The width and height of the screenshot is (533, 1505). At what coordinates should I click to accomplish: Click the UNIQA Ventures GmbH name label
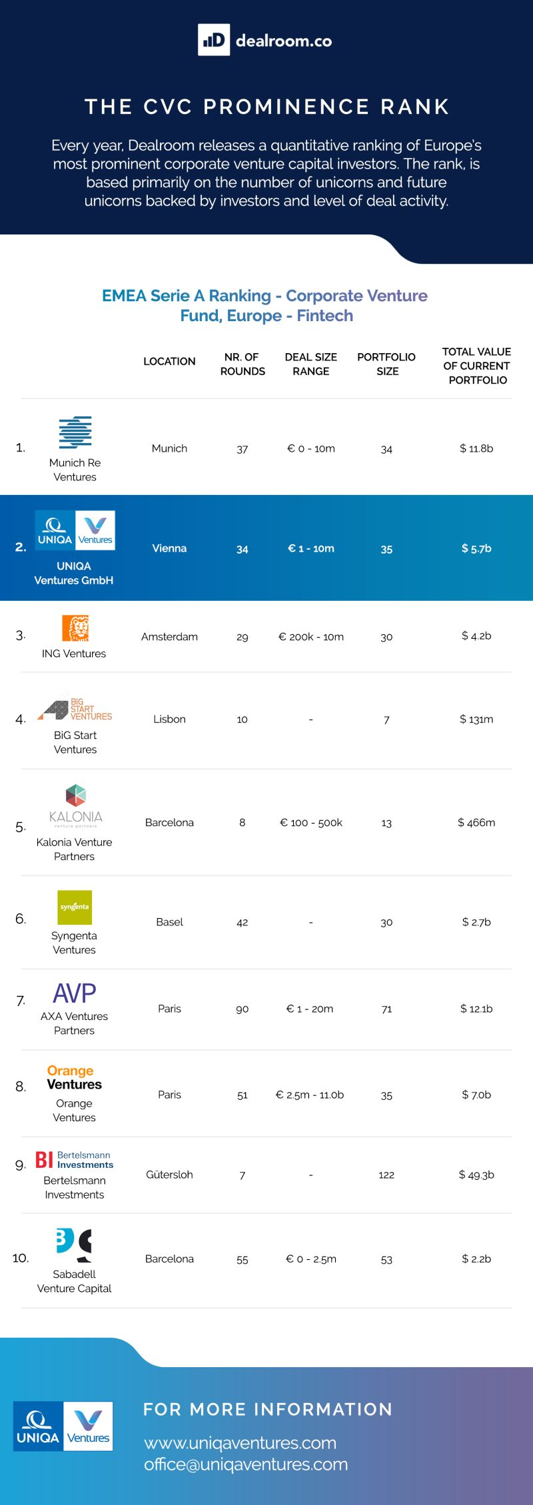(x=74, y=573)
